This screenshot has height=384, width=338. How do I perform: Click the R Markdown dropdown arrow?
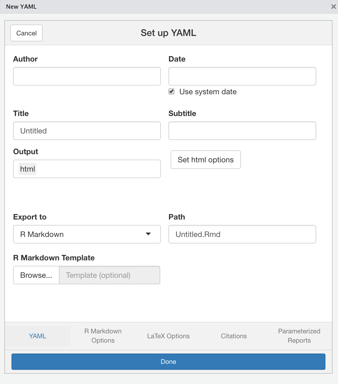click(148, 234)
